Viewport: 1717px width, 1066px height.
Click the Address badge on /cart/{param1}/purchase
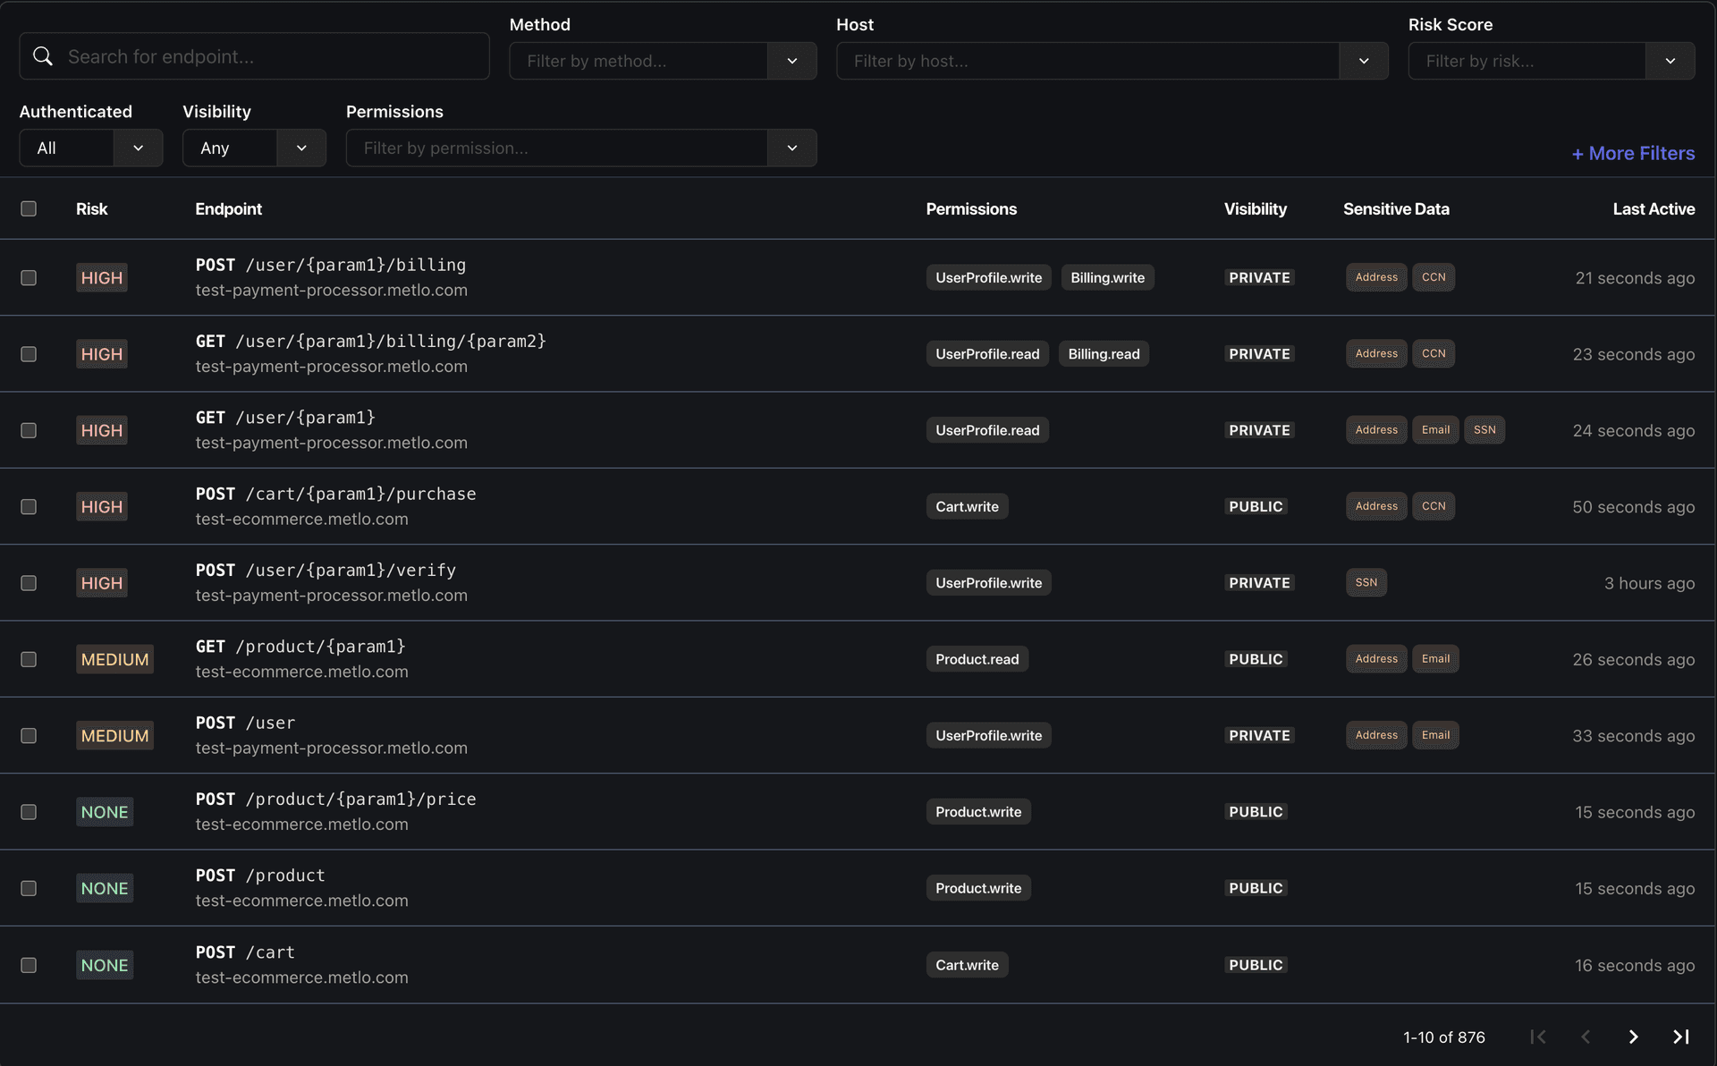click(x=1375, y=506)
